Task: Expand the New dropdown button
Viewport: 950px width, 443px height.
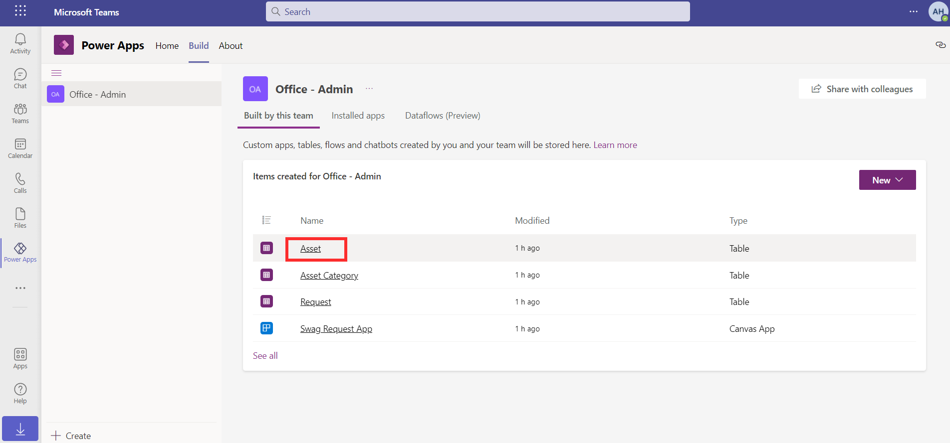Action: 887,180
